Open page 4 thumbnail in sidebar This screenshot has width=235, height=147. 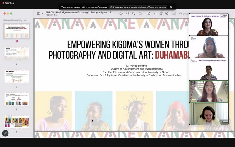(17, 99)
